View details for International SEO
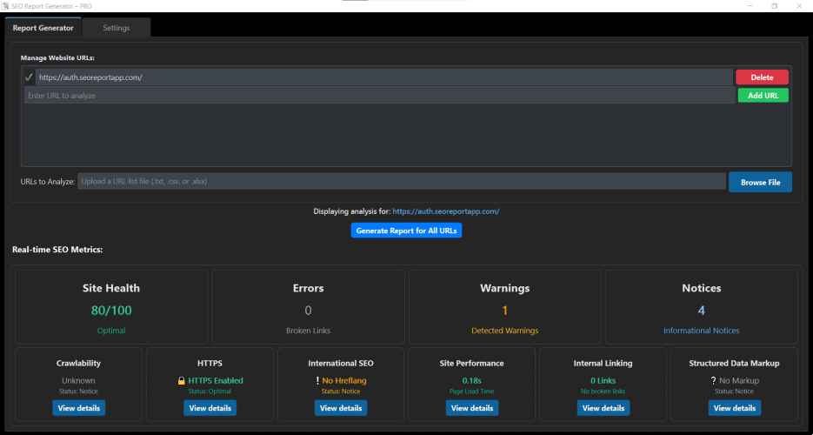 (x=341, y=408)
